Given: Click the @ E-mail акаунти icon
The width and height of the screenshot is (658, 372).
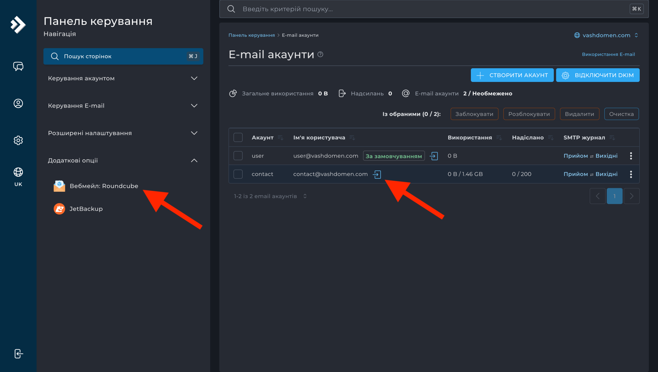Looking at the screenshot, I should pyautogui.click(x=406, y=93).
